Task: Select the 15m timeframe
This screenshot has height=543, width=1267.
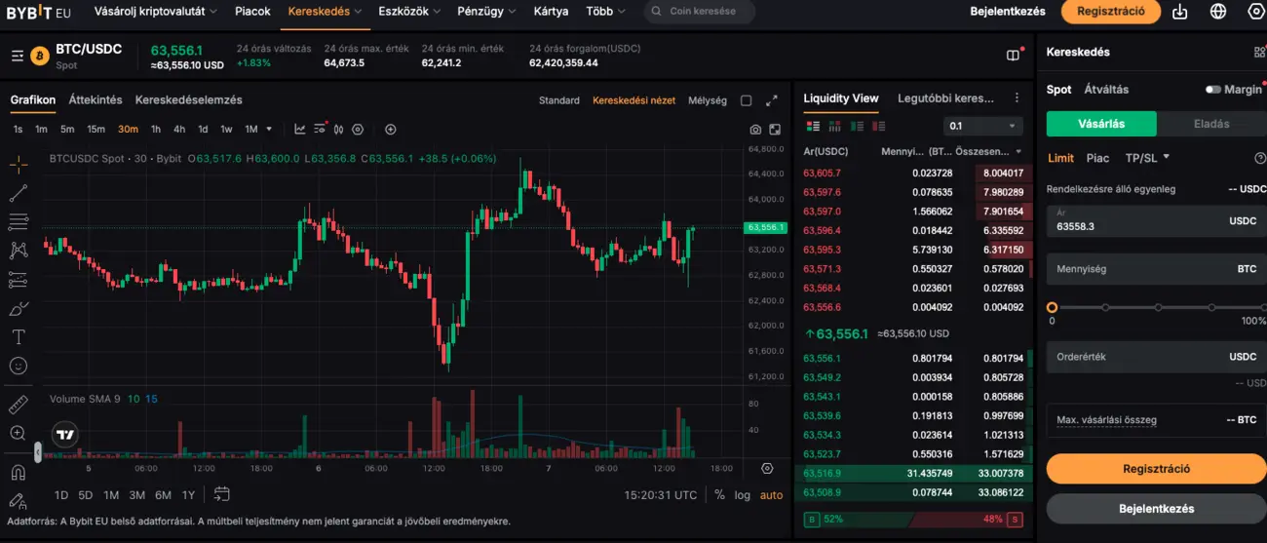Action: pyautogui.click(x=96, y=129)
